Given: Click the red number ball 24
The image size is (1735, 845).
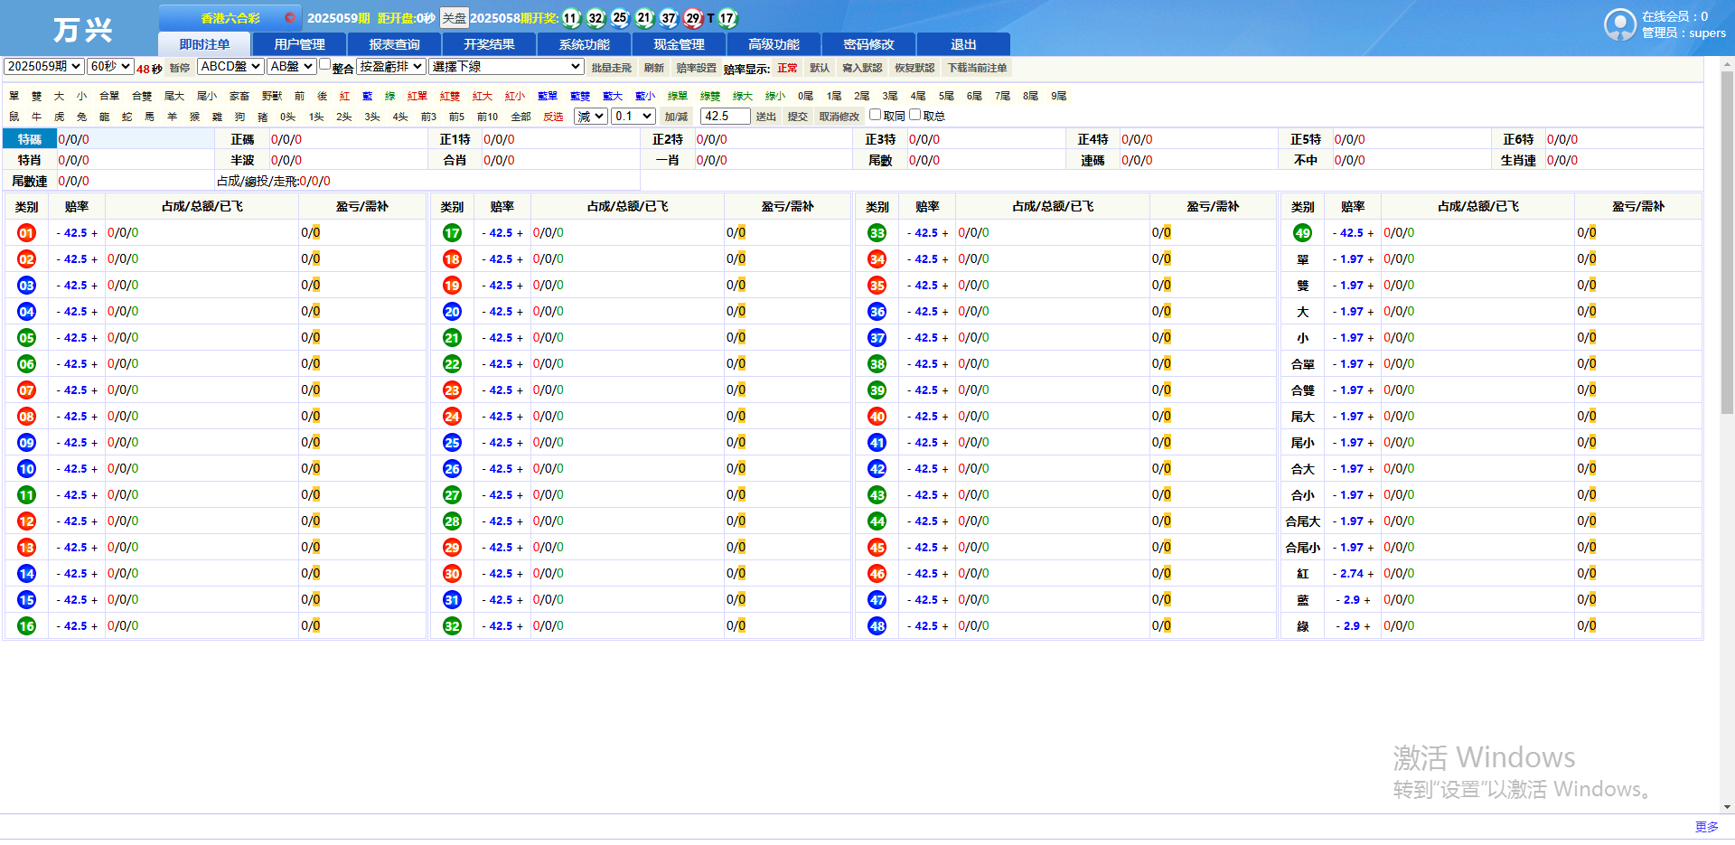Looking at the screenshot, I should [x=452, y=417].
